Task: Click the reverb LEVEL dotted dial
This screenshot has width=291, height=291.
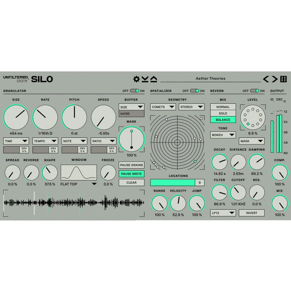Action: (253, 117)
